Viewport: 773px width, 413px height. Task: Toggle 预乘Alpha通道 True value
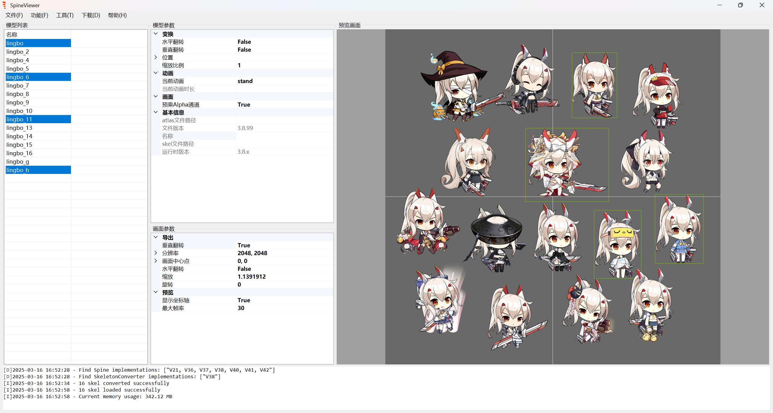click(244, 104)
